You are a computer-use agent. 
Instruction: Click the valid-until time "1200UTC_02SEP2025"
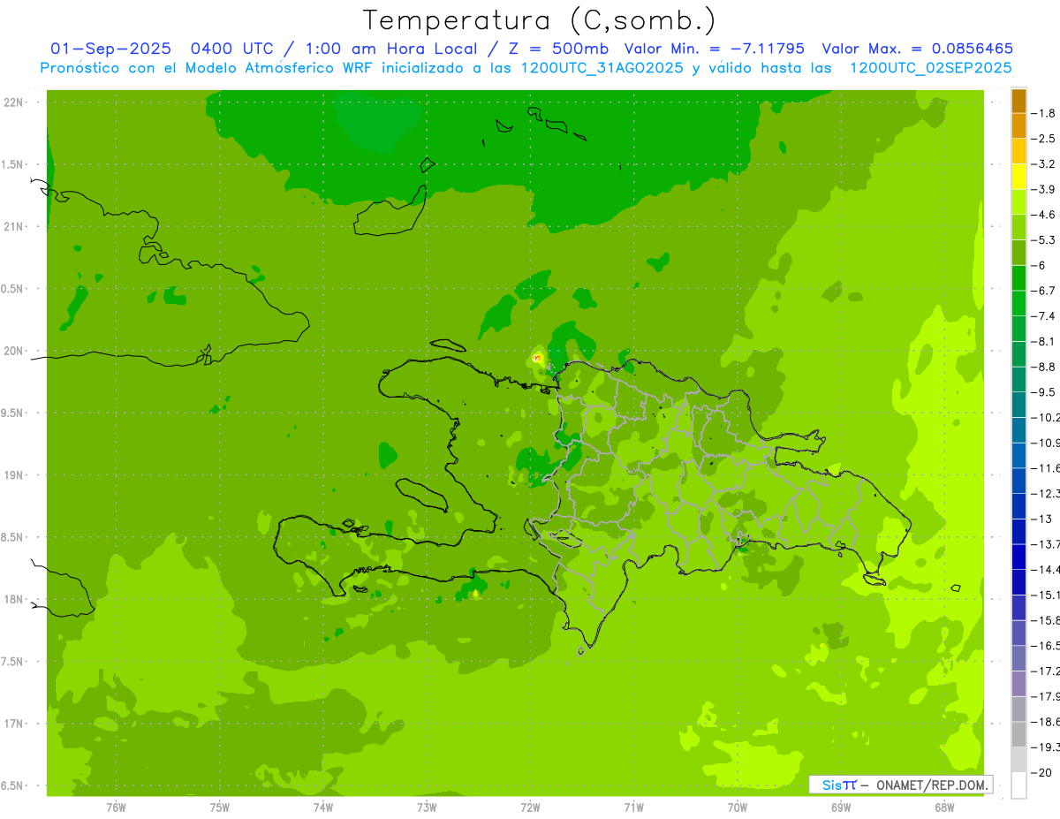pyautogui.click(x=931, y=68)
